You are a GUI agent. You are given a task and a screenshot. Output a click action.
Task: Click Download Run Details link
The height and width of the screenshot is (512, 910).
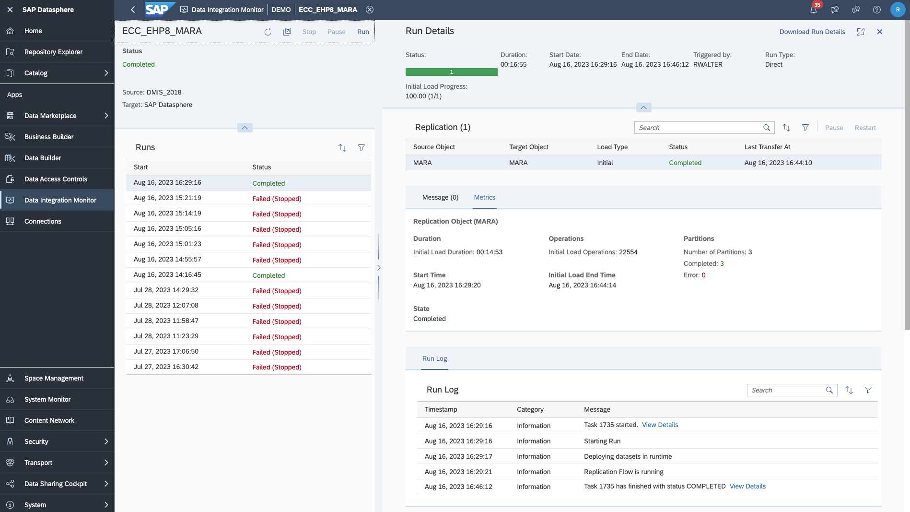(812, 32)
